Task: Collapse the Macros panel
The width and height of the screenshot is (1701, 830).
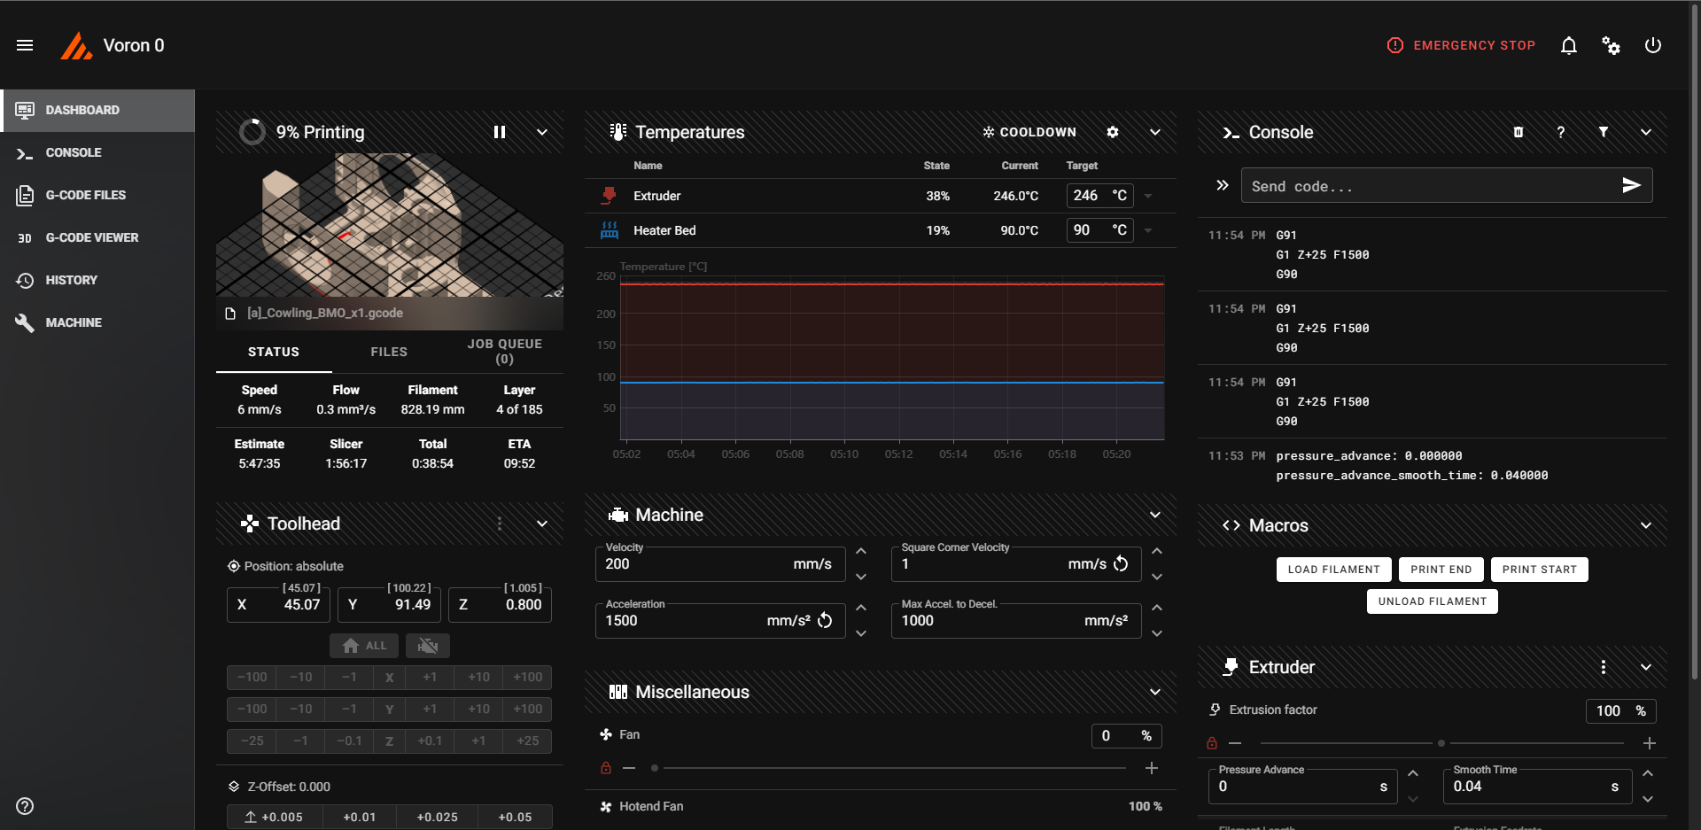Action: (1645, 525)
